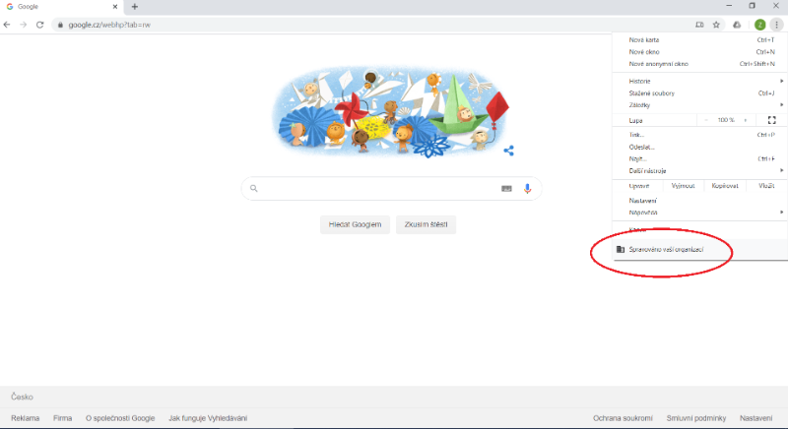This screenshot has width=788, height=429.
Task: Decrease zoom with the minus button
Action: tap(706, 120)
